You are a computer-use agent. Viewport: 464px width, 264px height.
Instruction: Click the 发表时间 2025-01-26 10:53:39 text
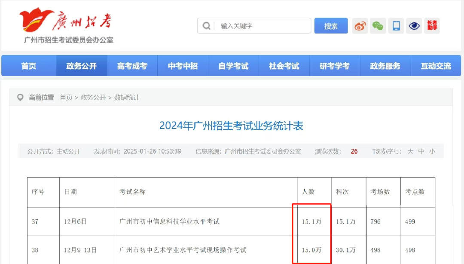pos(137,151)
